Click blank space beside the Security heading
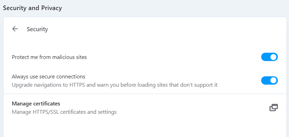This screenshot has height=137, width=289. [147, 29]
